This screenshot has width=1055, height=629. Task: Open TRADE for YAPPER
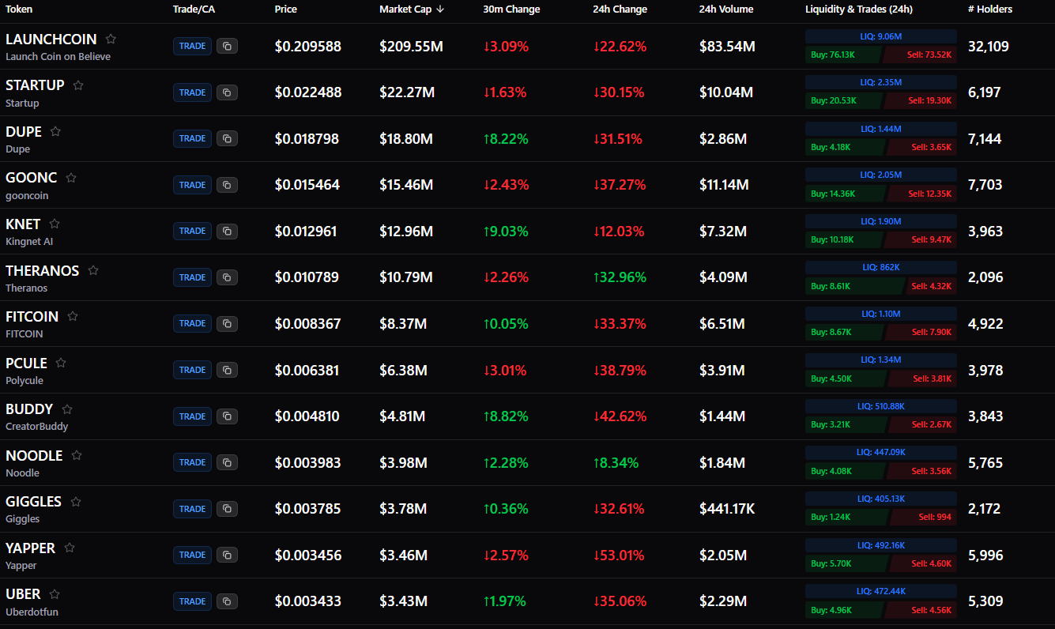pos(192,555)
